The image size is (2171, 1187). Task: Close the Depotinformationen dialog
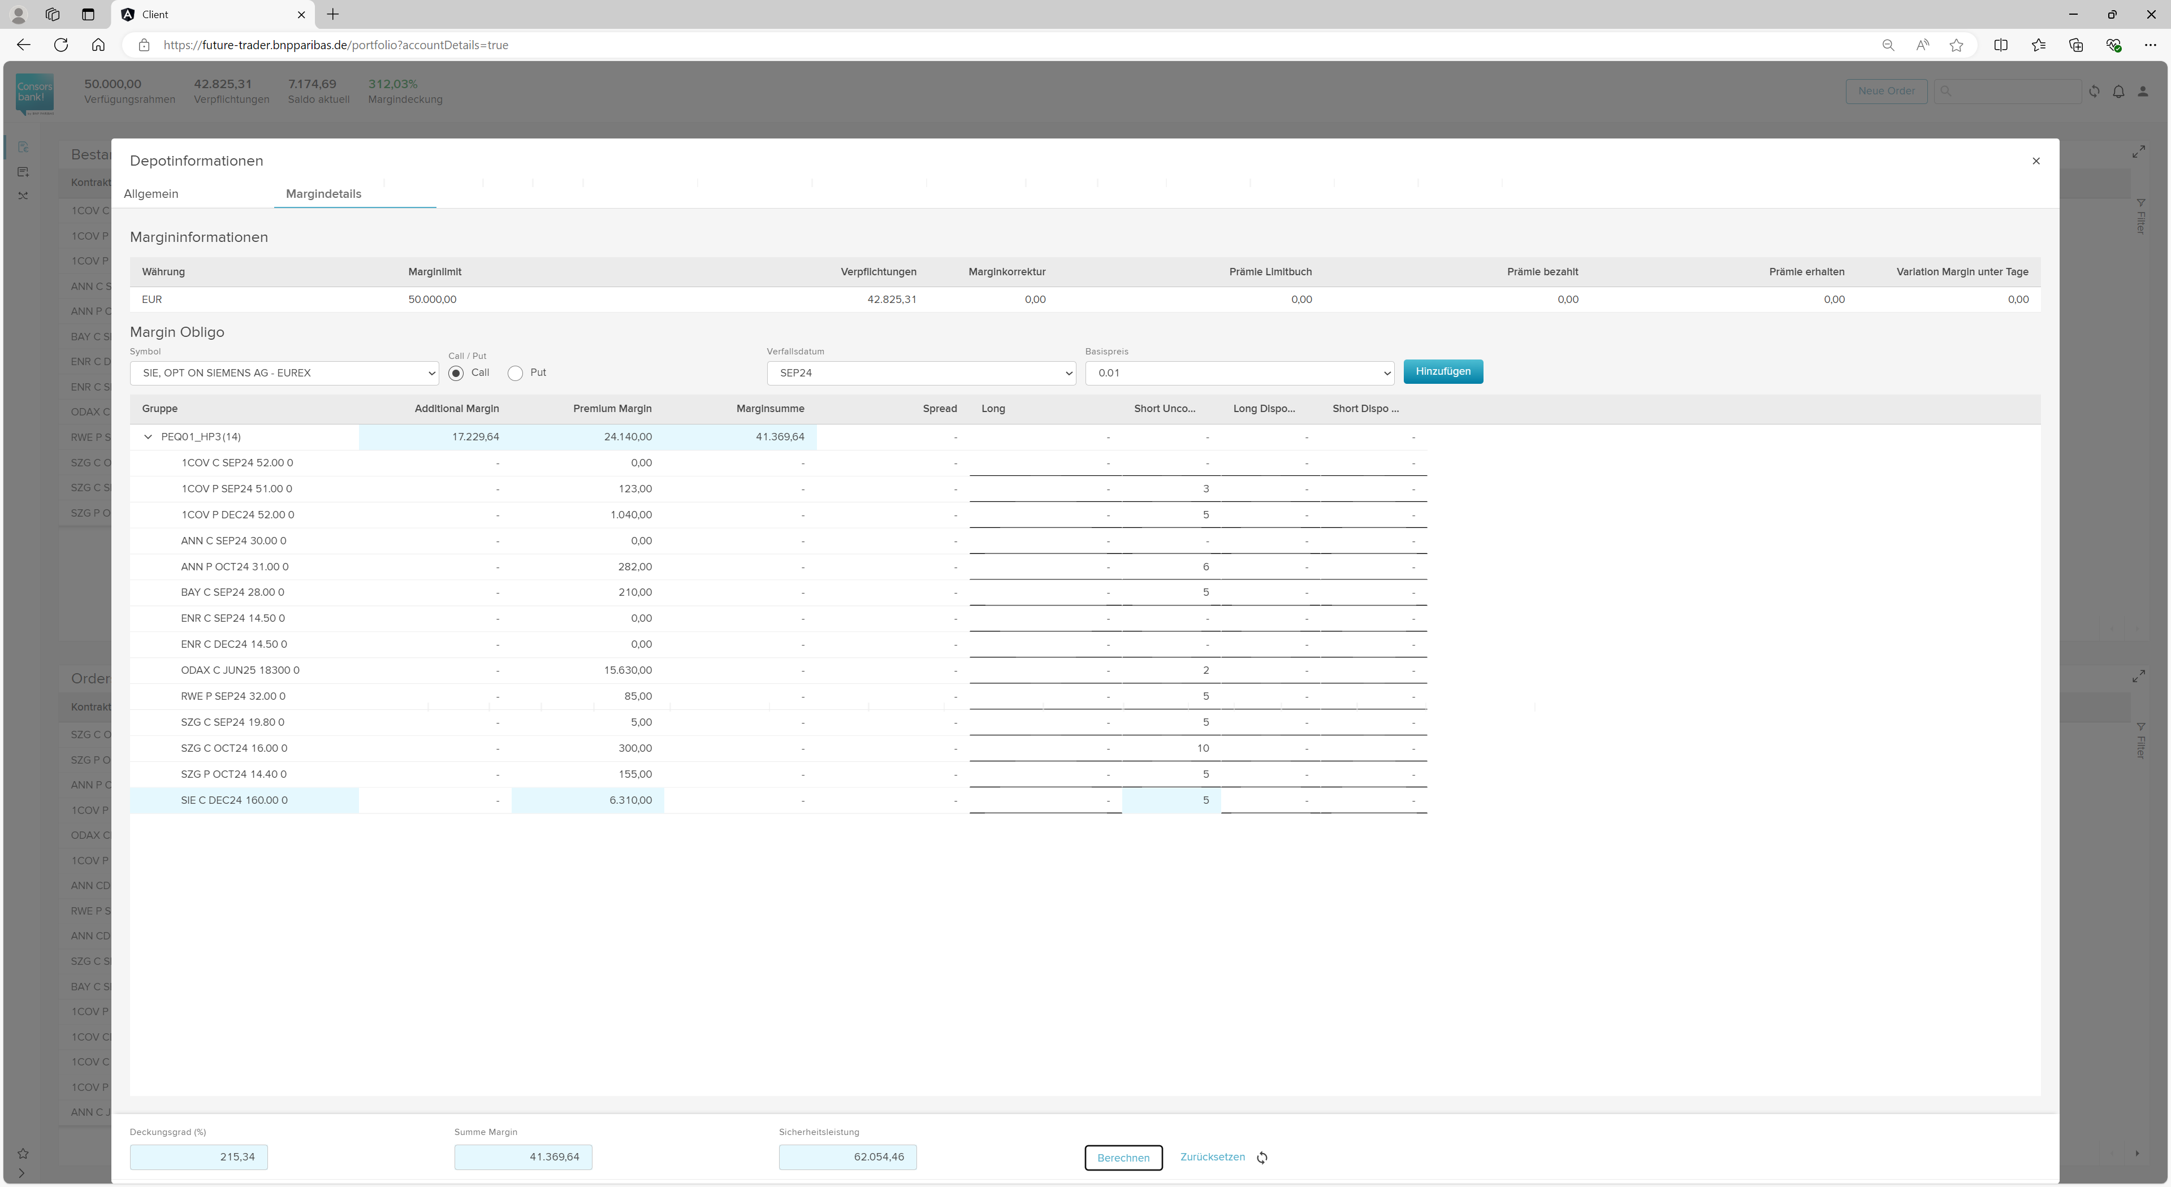pos(2035,161)
